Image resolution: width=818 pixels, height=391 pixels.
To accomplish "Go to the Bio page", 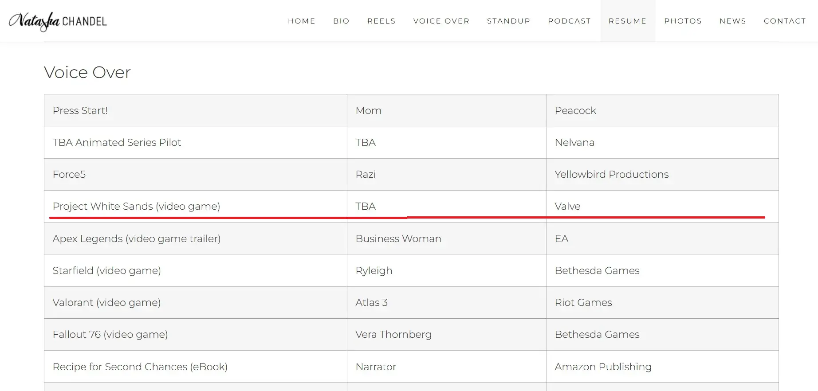I will coord(341,21).
